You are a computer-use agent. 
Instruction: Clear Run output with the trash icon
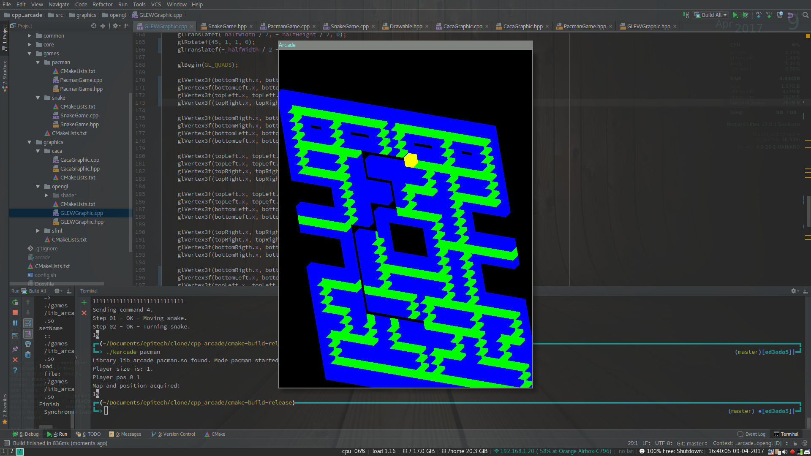28,355
